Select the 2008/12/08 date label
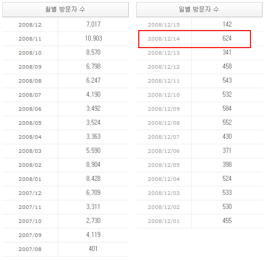265x260 pixels. (164, 123)
